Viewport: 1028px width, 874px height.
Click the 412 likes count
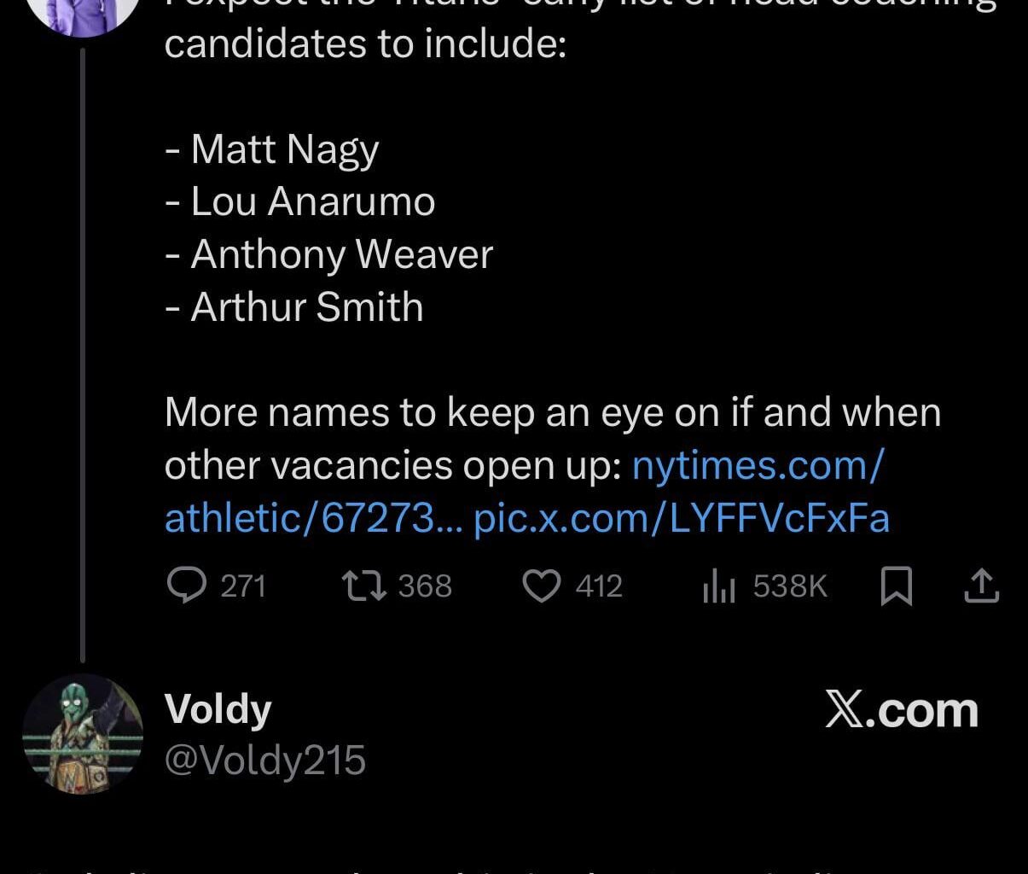(599, 586)
